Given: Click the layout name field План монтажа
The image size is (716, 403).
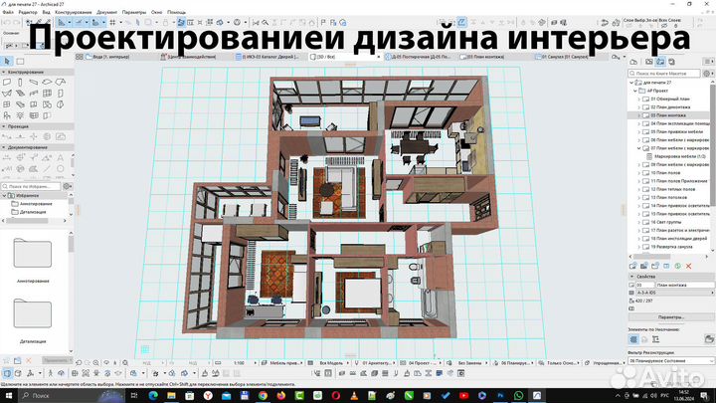Looking at the screenshot, I should tap(685, 286).
